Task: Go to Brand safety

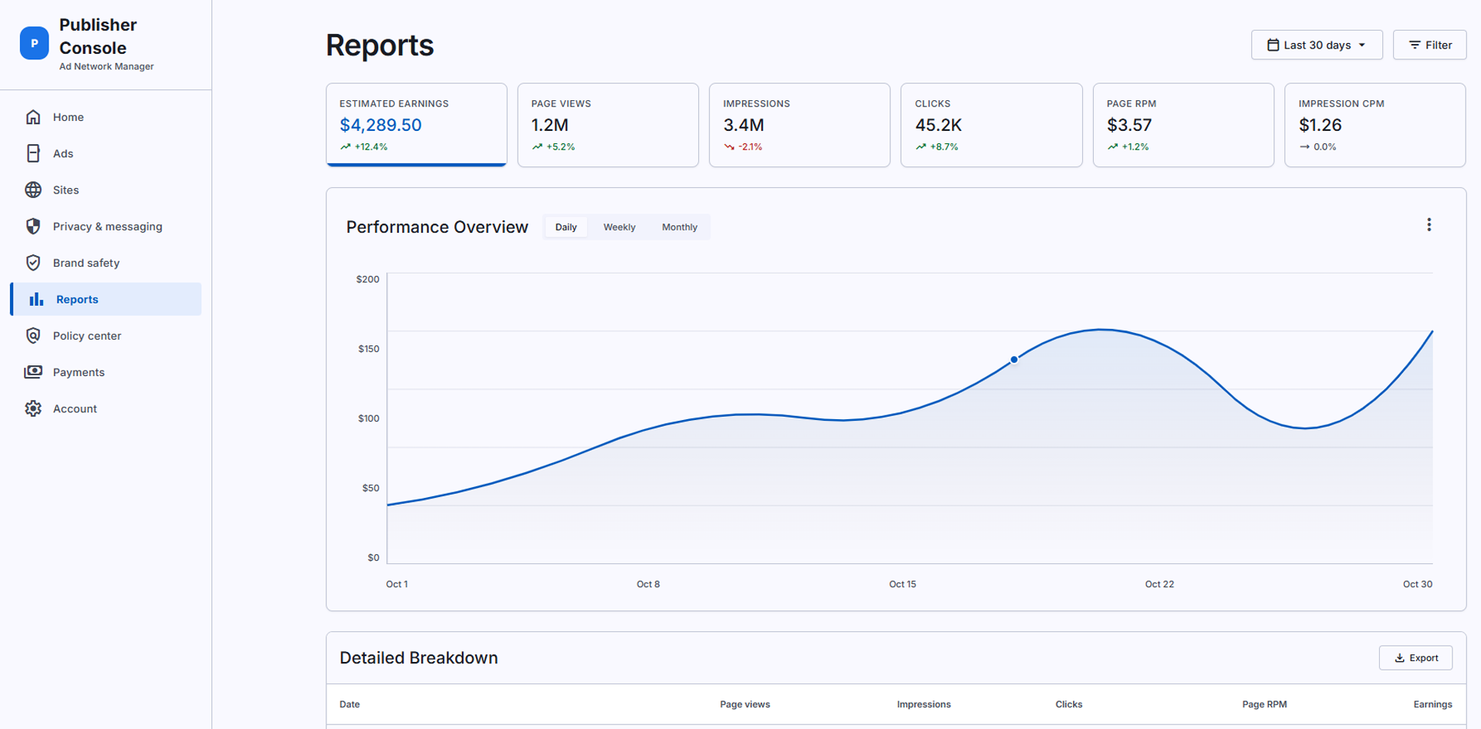Action: pyautogui.click(x=106, y=263)
